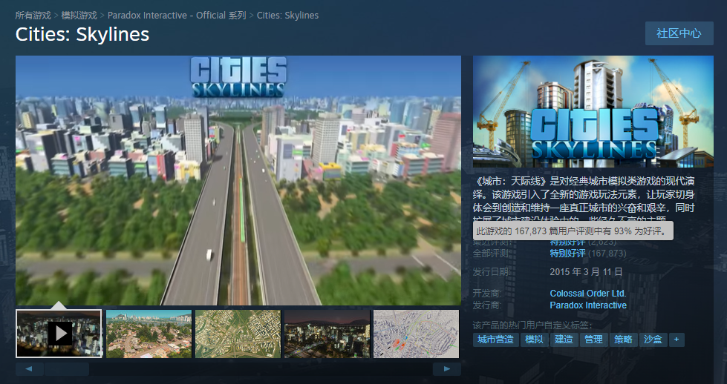Select the 建造 tag
727x384 pixels.
[x=564, y=340]
